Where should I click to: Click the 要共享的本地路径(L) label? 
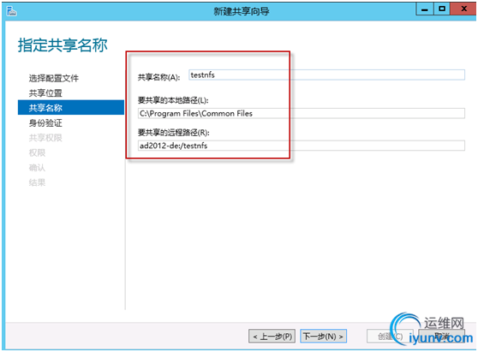click(173, 100)
